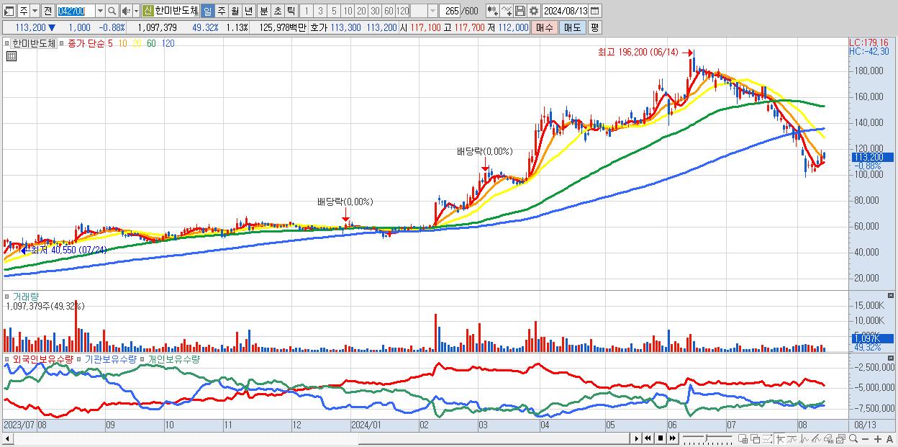
Task: Click scroll right arrow of chart scrollbar
Action: pyautogui.click(x=636, y=438)
